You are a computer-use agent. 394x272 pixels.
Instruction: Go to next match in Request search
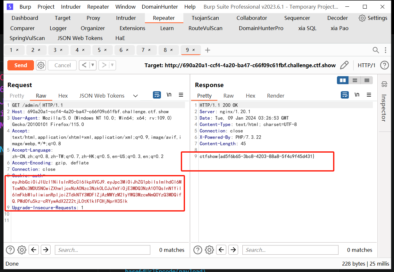pos(46,250)
